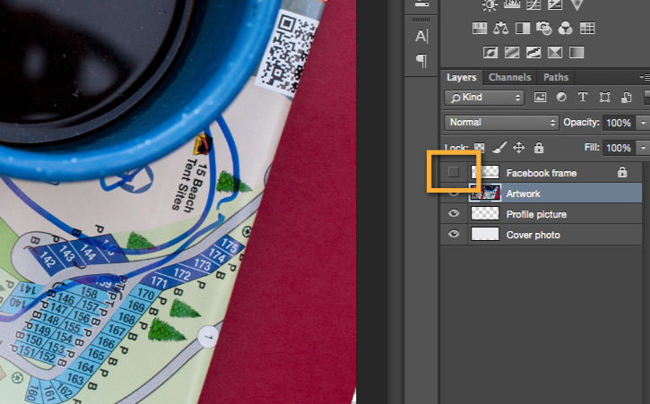Click the Artwork layer thumbnail
This screenshot has height=404, width=650.
pos(485,193)
